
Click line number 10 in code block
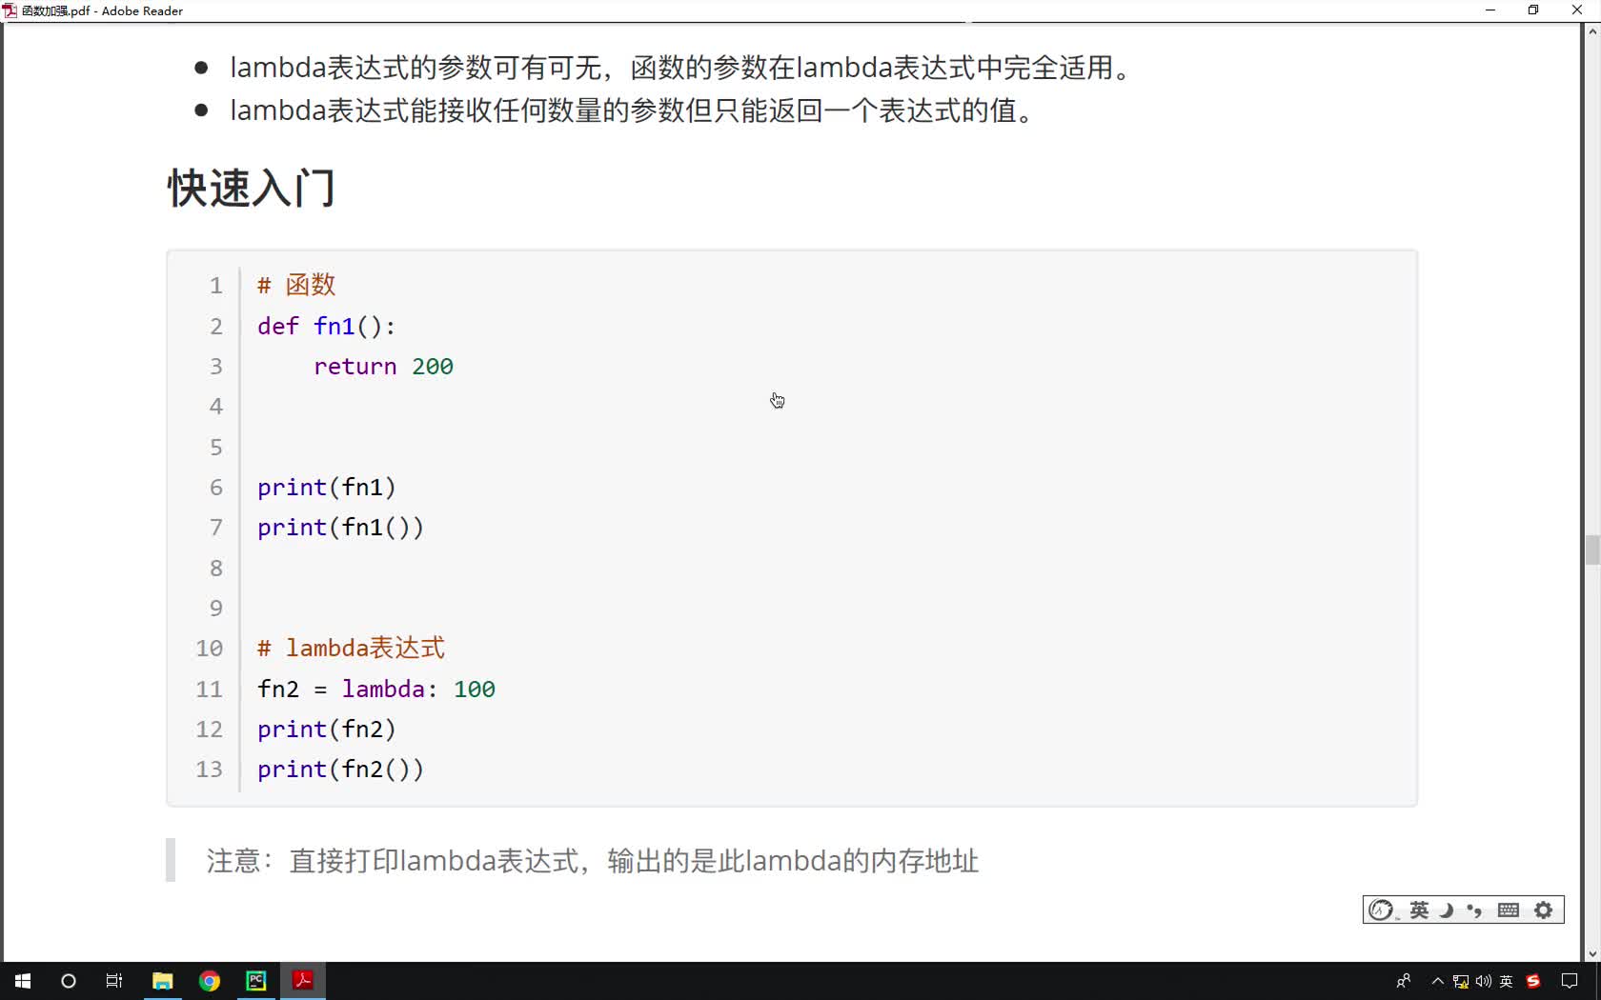[210, 649]
